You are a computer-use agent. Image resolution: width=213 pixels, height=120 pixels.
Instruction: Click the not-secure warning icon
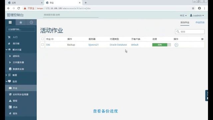25,8
